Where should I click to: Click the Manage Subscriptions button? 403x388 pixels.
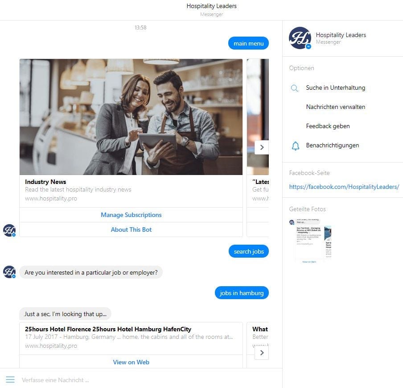131,215
